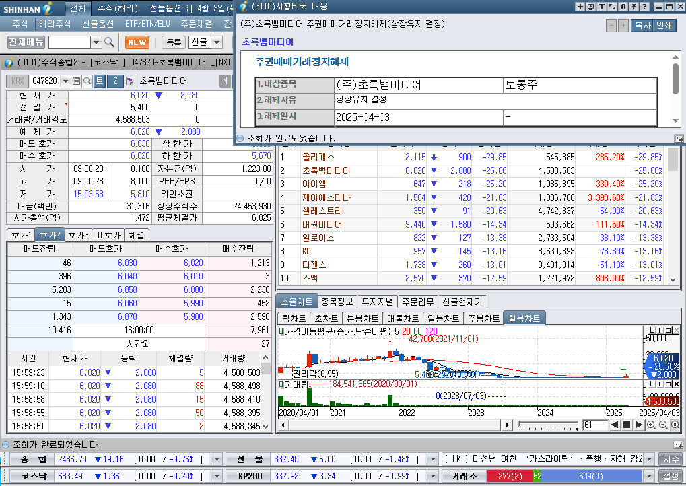Click the magnifier icon beside the 전체메뉴 field

click(x=109, y=42)
